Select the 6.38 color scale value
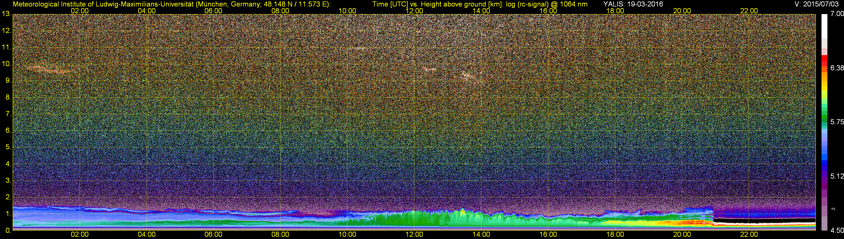The image size is (844, 239). (837, 68)
